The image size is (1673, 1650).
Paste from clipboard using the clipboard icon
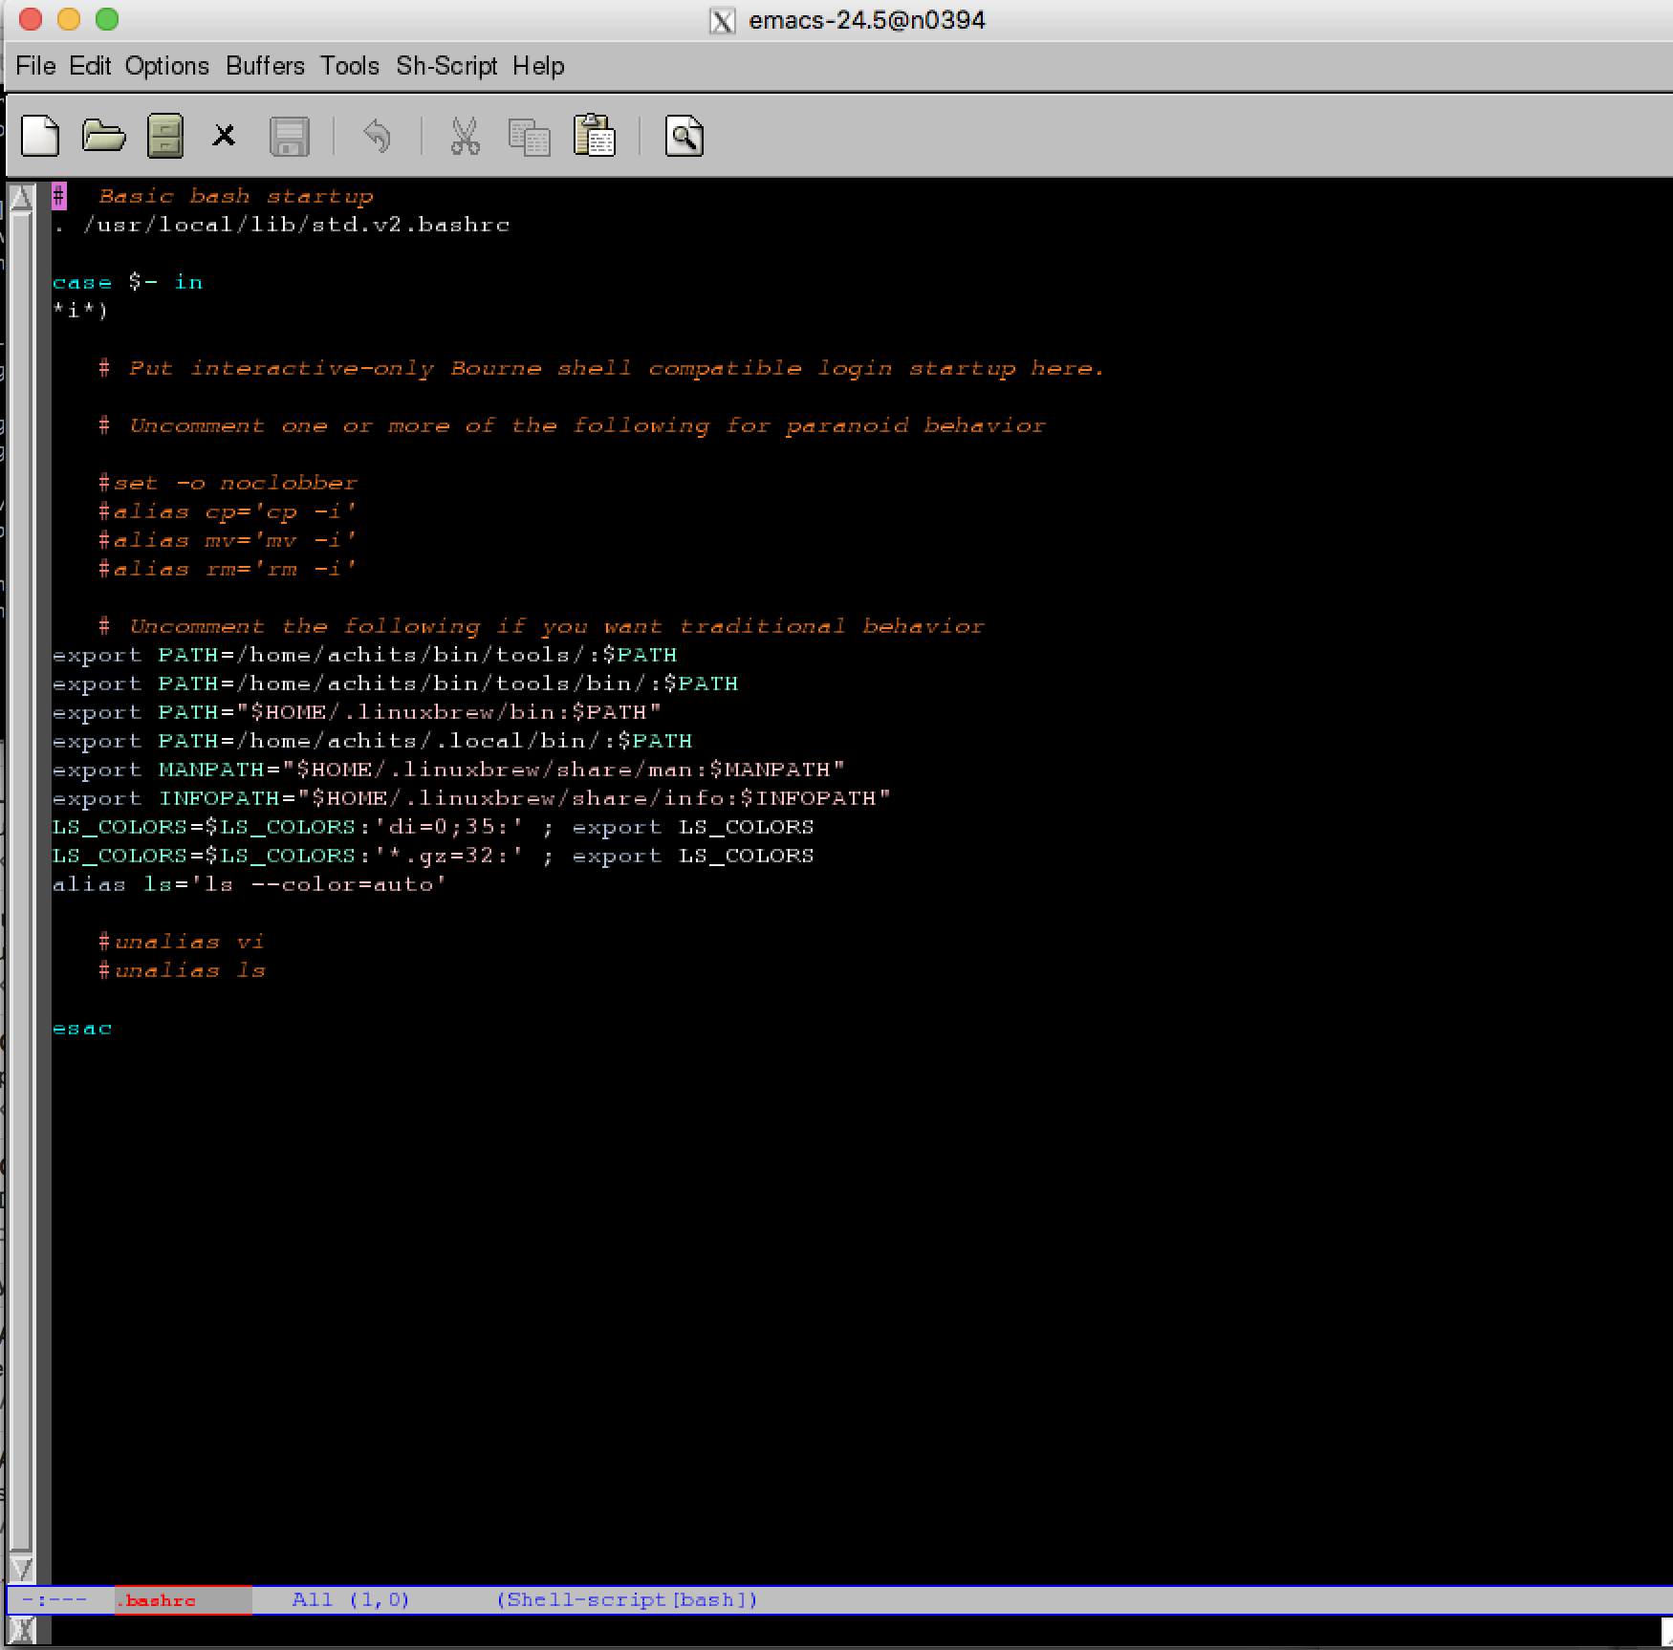coord(594,135)
